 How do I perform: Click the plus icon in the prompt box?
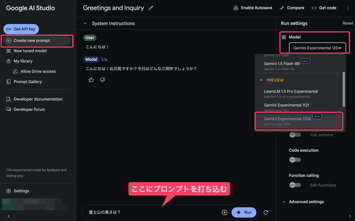[x=224, y=212]
